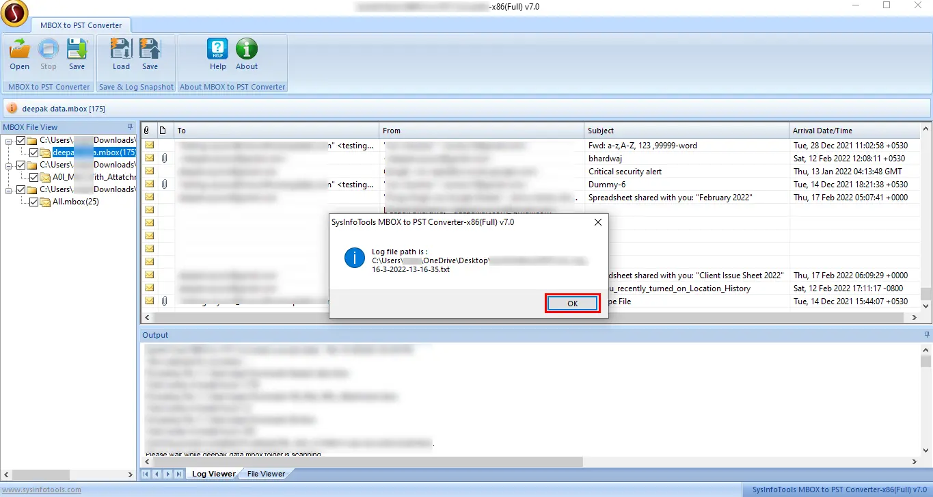Switch to the File Viewer tab
Viewport: 933px width, 497px height.
pos(266,474)
